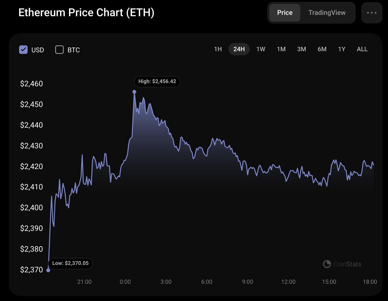The height and width of the screenshot is (301, 388).
Task: Click the Ethereum Price Chart title
Action: click(86, 12)
